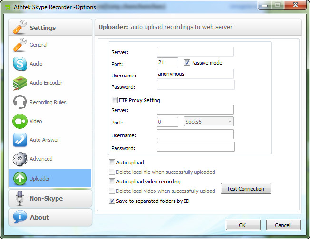Click the green Video camera icon
Viewport: 310px width, 239px height.
(20, 121)
